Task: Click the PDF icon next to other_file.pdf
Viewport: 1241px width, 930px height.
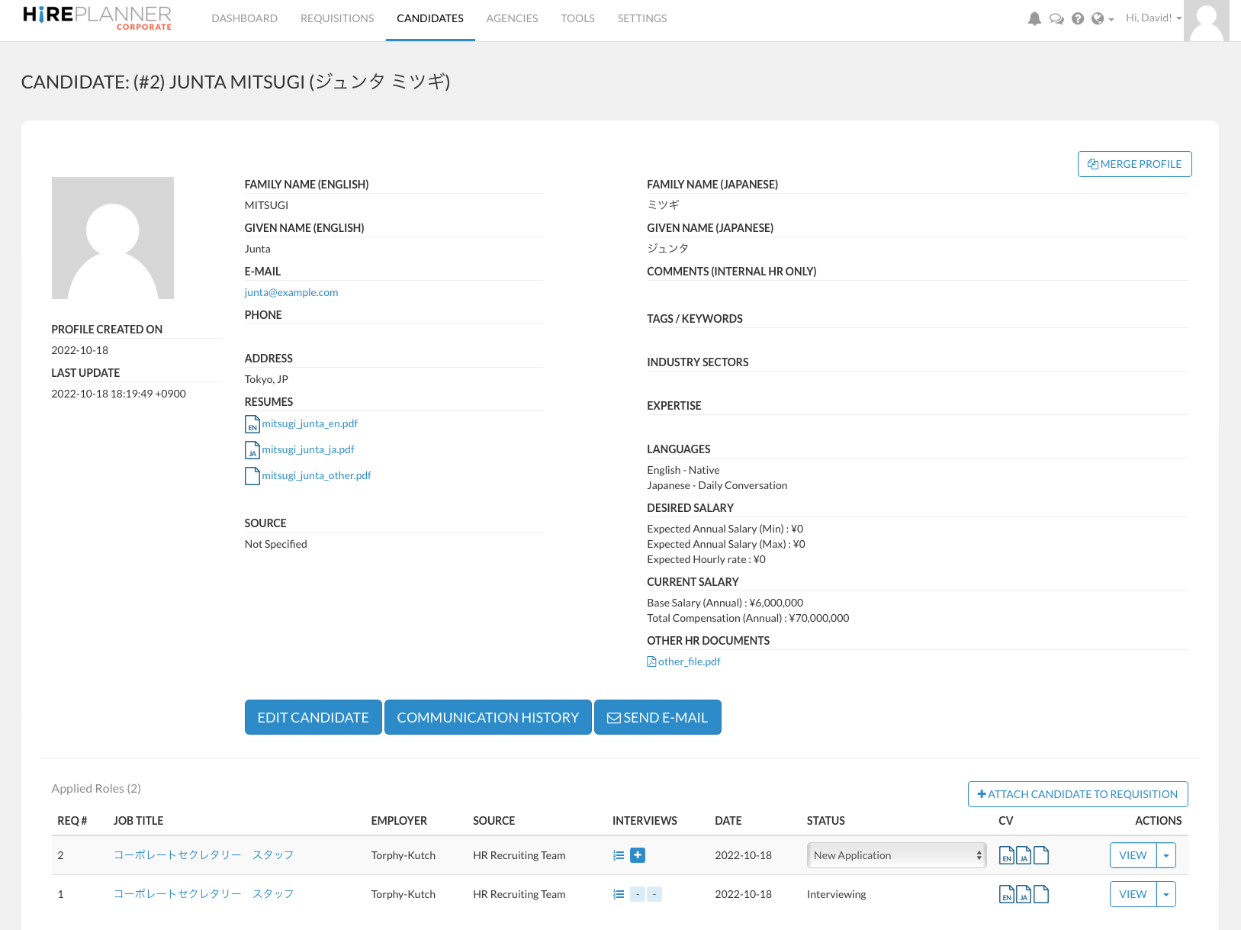Action: click(x=652, y=661)
